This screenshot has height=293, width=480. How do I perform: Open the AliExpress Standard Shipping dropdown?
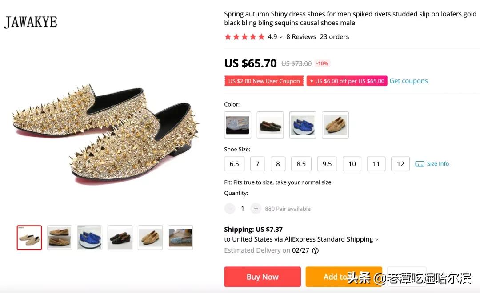[376, 239]
